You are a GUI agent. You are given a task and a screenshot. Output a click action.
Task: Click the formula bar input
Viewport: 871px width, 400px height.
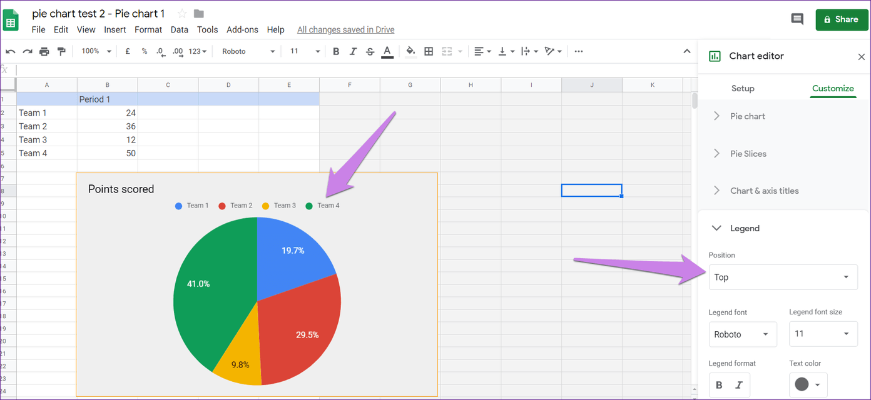[x=357, y=69]
